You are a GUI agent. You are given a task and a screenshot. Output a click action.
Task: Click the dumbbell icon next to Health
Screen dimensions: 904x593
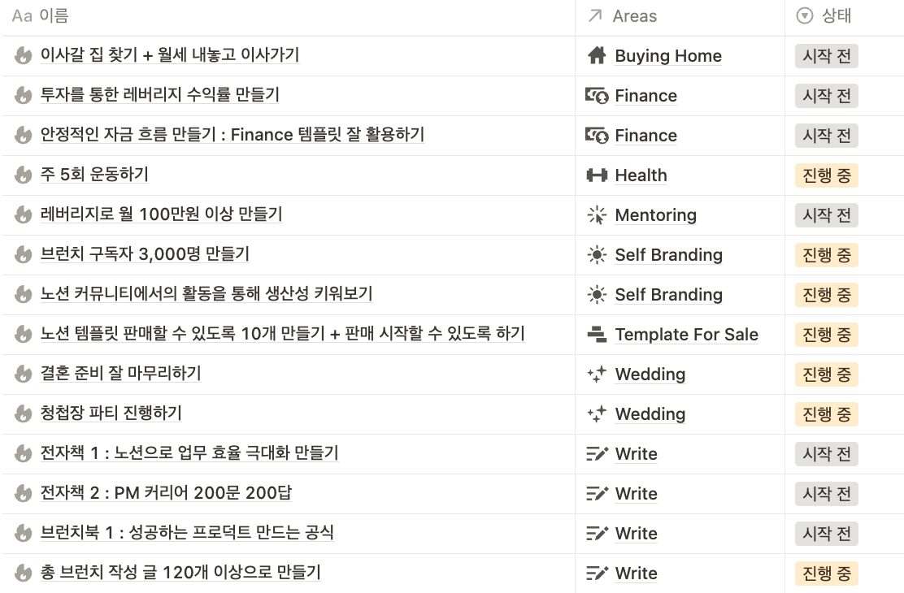[x=597, y=175]
